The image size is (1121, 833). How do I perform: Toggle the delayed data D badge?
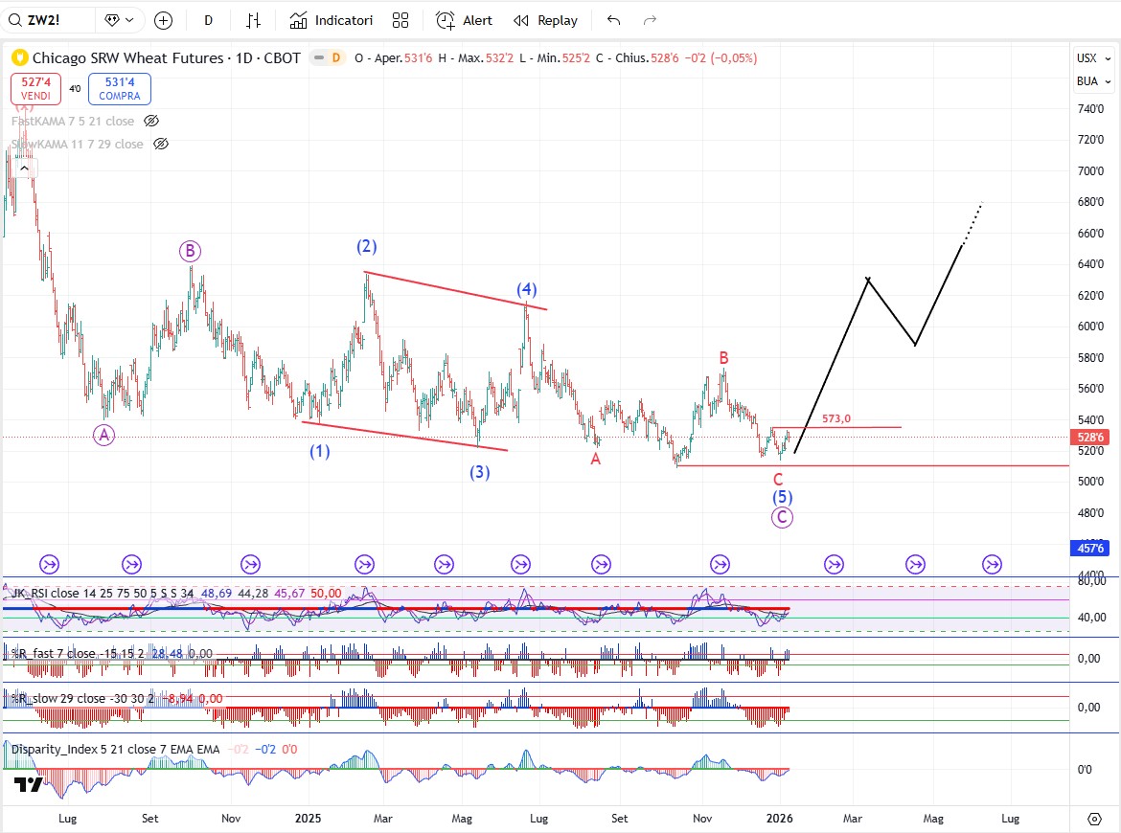pyautogui.click(x=335, y=58)
